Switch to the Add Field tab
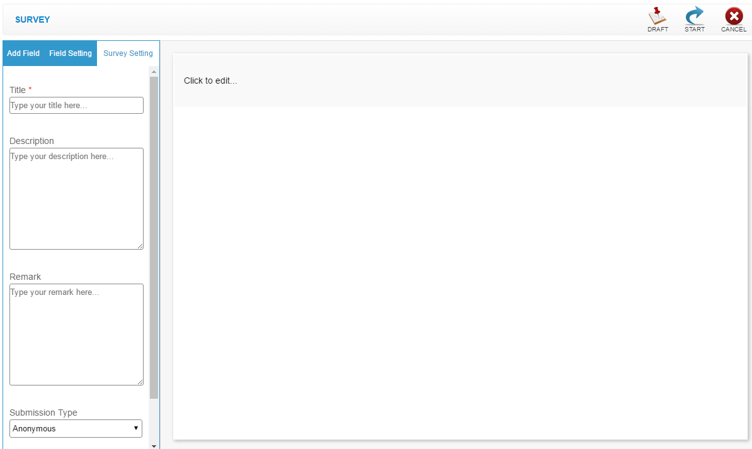This screenshot has height=449, width=752. coord(23,53)
